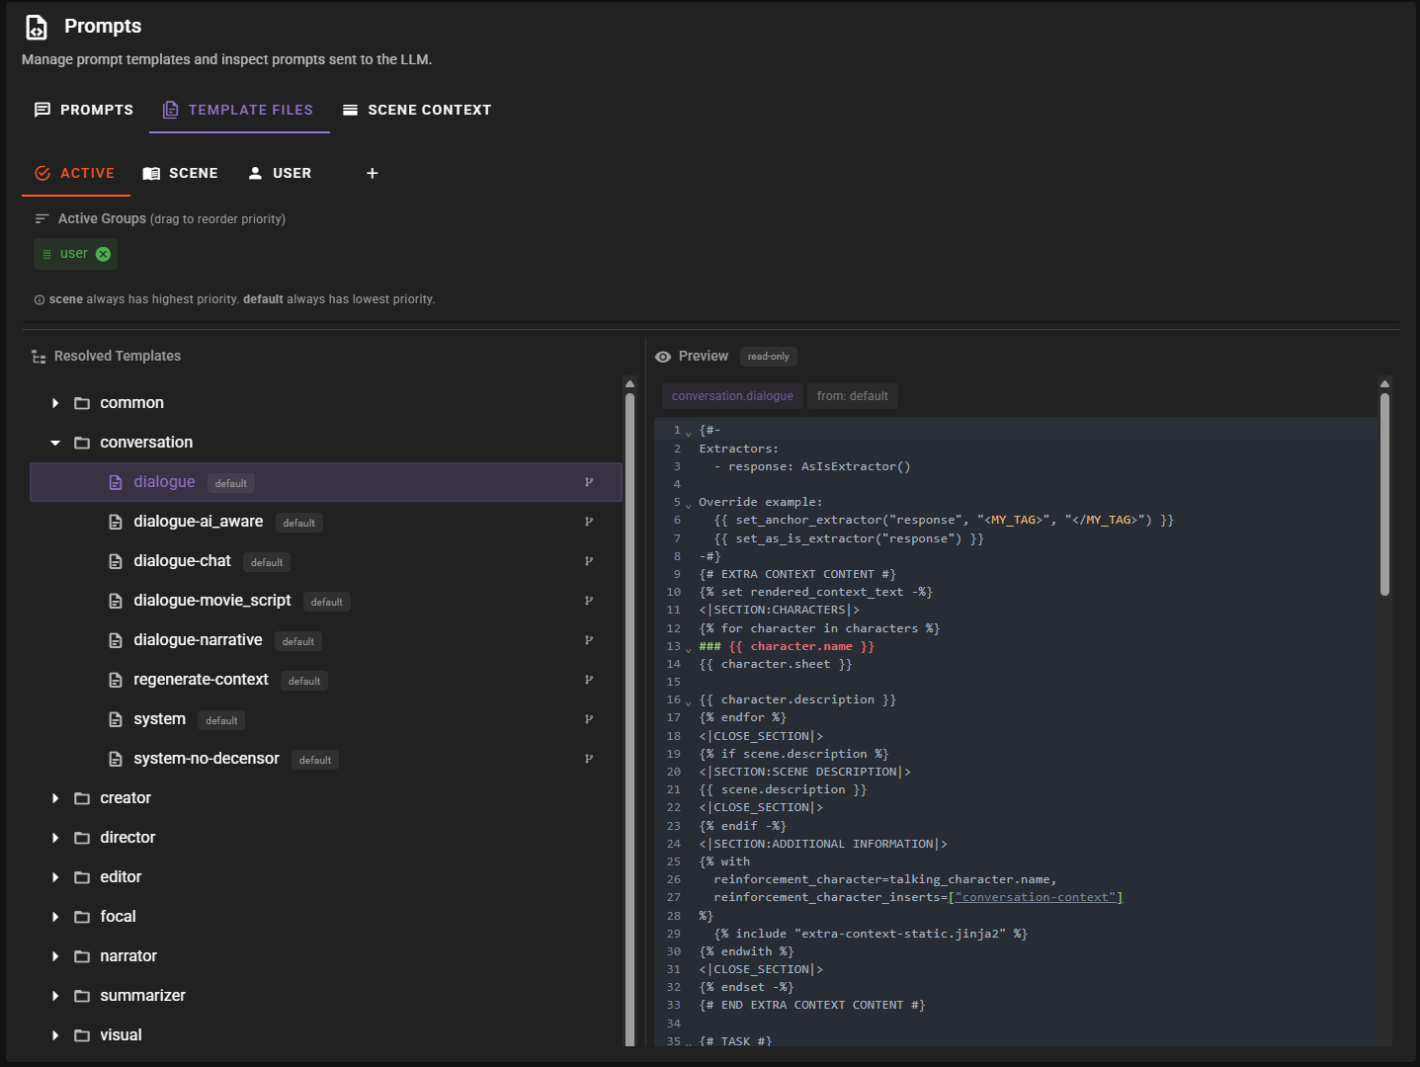Screen dimensions: 1420x1067
Task: Toggle fold arrow at line 1
Action: point(689,434)
